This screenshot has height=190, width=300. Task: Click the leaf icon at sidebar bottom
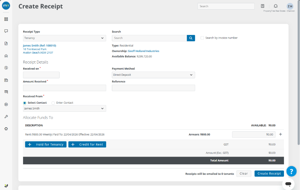6,186
